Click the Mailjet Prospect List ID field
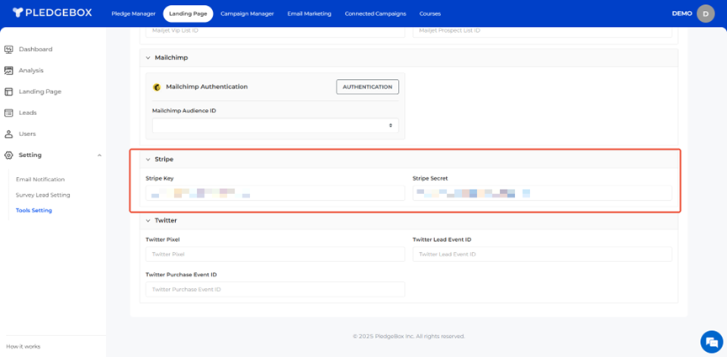 coord(542,31)
